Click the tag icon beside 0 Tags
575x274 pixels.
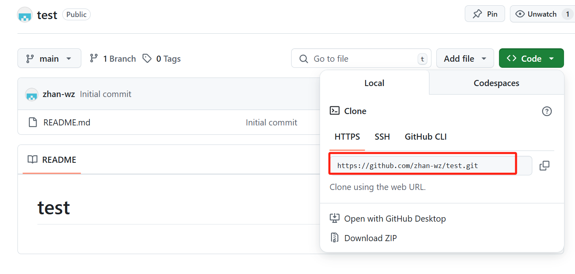tap(147, 58)
